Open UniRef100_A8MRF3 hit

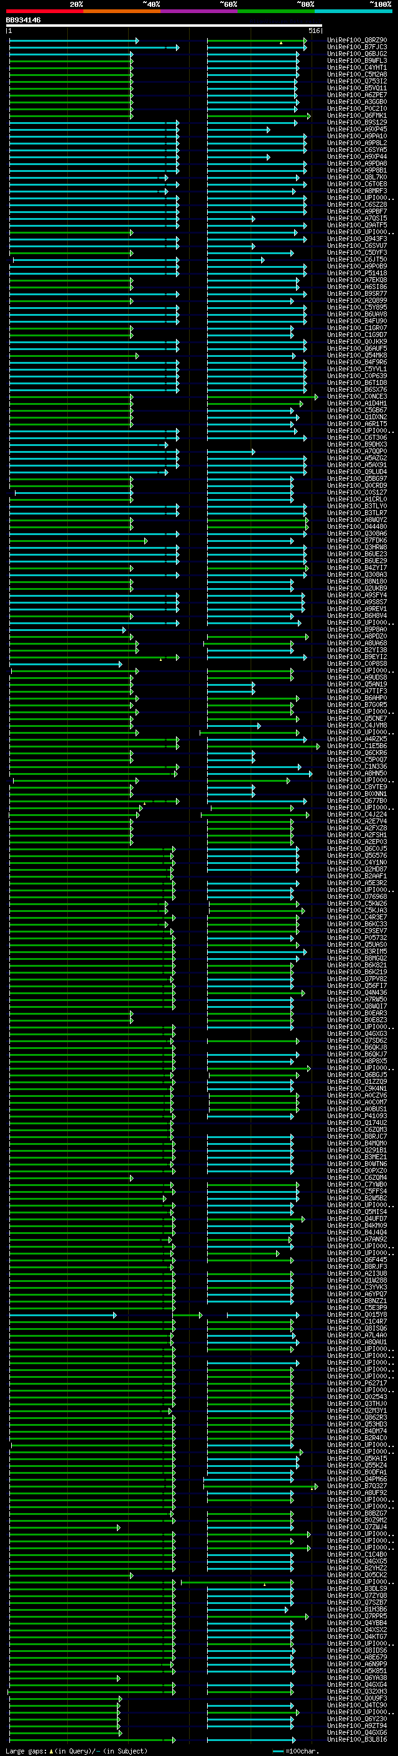click(x=357, y=191)
